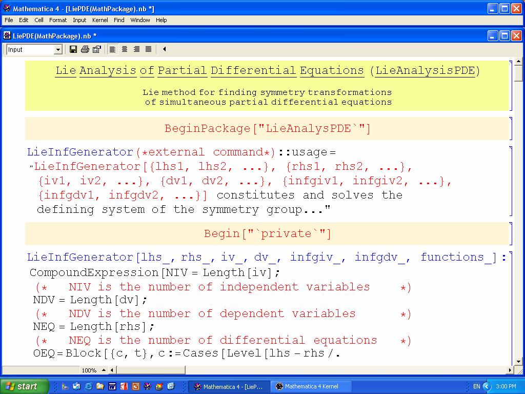The image size is (525, 394).
Task: Click the title text 'Lie Analysis of Partial Differential Equations'
Action: (x=210, y=71)
